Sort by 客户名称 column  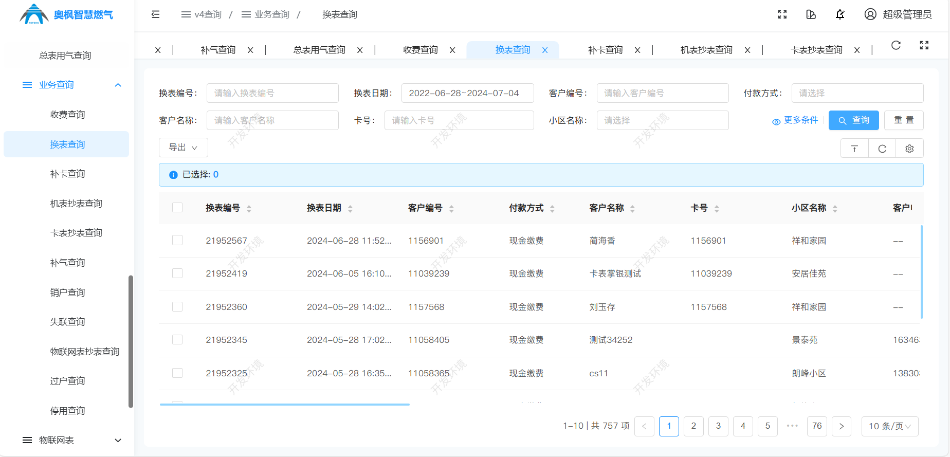632,208
